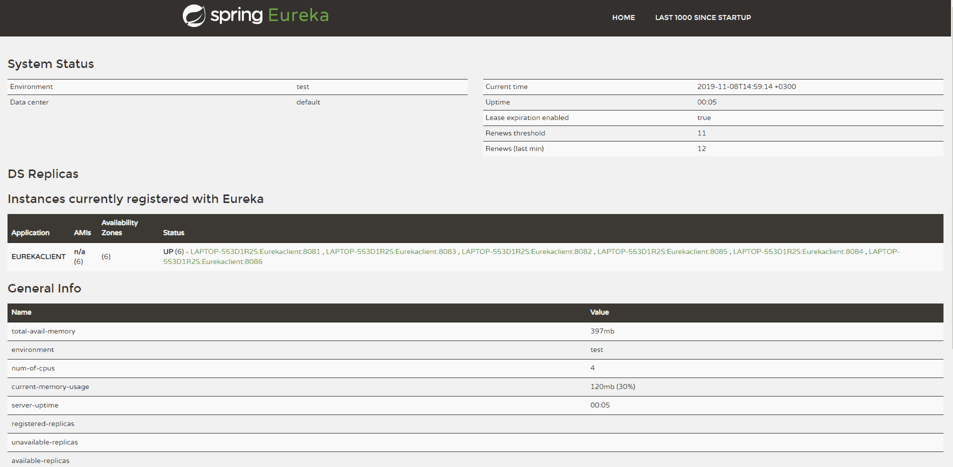Click the Data center label
The width and height of the screenshot is (953, 467).
tap(30, 102)
